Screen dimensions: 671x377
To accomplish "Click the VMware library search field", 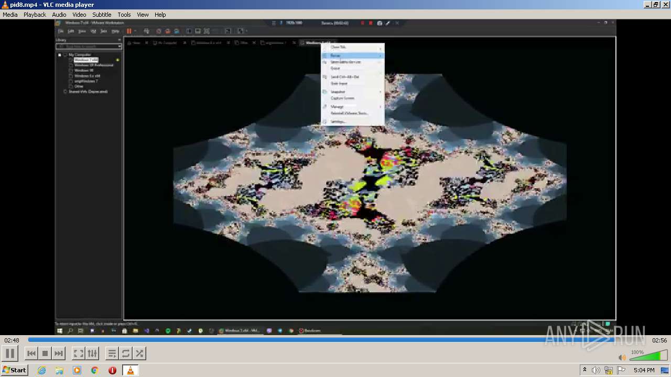I will [x=89, y=47].
